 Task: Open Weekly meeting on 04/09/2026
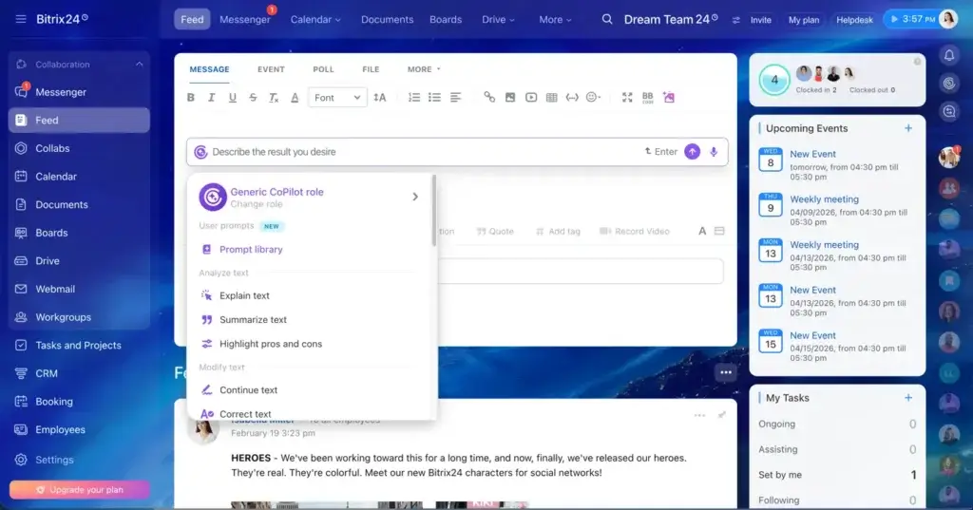pos(824,199)
